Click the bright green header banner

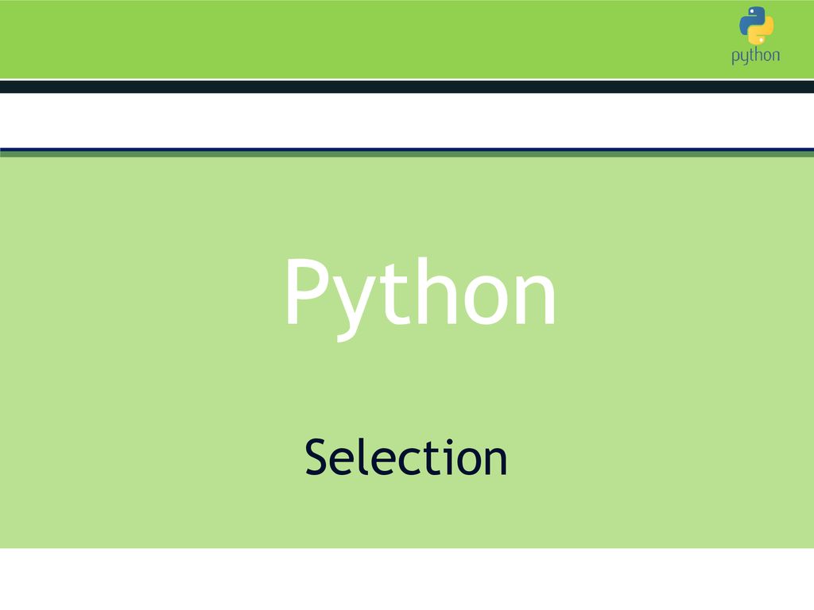click(407, 39)
